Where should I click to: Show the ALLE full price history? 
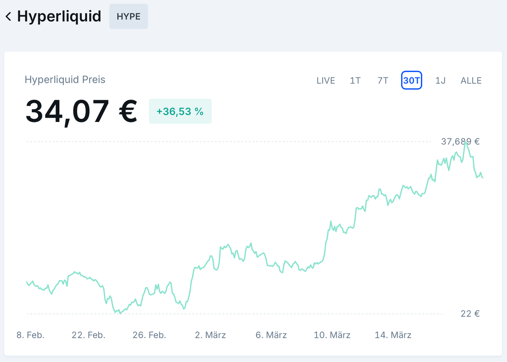[471, 80]
